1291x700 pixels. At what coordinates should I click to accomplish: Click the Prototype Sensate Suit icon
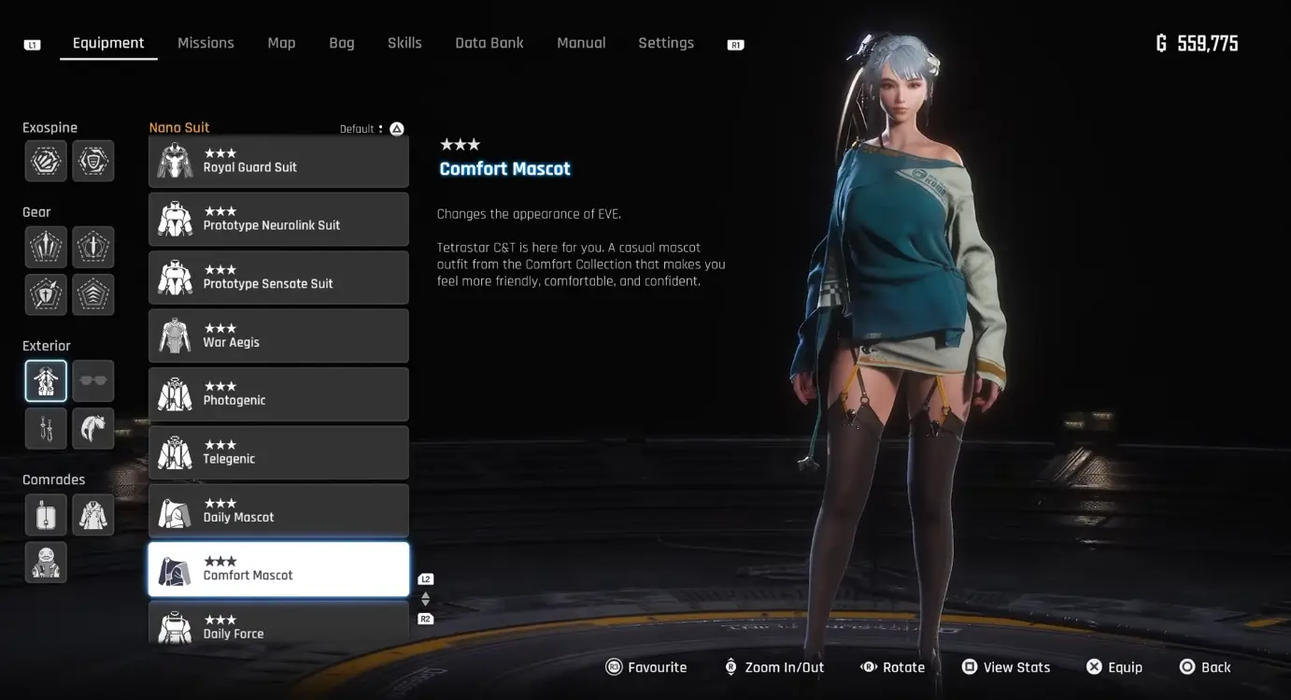[175, 278]
